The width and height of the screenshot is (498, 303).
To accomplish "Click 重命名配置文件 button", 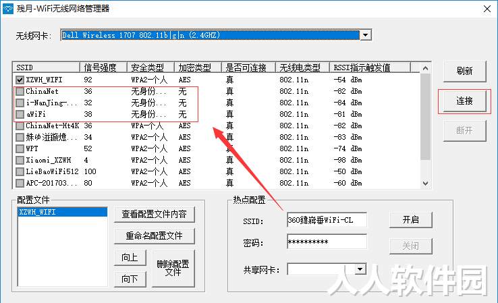I will (154, 236).
